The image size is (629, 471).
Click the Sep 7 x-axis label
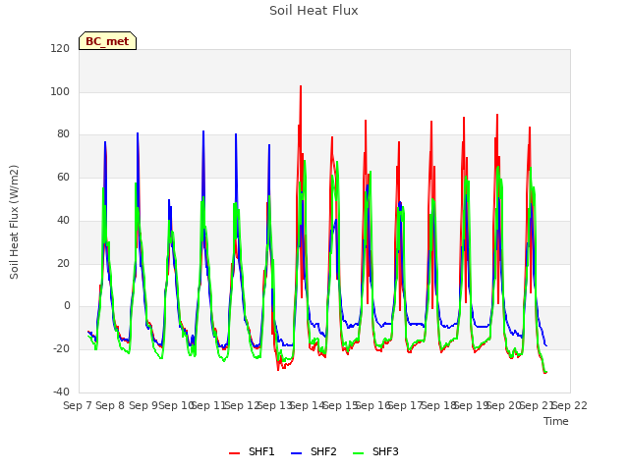(78, 405)
